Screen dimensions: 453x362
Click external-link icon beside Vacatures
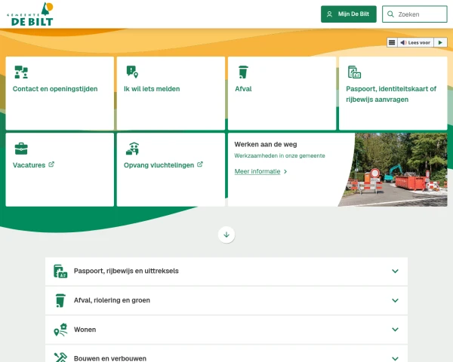[51, 164]
